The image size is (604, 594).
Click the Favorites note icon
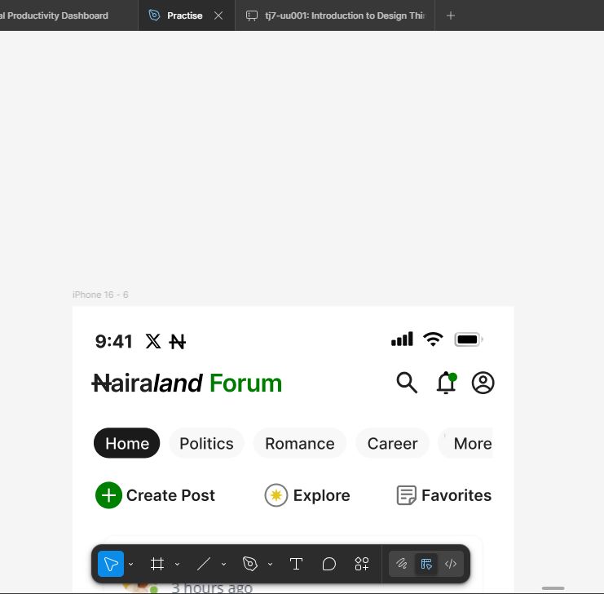click(407, 495)
